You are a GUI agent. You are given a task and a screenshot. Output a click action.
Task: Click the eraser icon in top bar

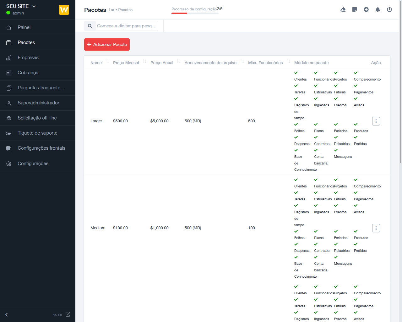pyautogui.click(x=343, y=9)
